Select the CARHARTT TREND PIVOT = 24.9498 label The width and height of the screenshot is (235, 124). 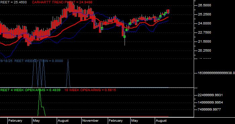coord(62,2)
